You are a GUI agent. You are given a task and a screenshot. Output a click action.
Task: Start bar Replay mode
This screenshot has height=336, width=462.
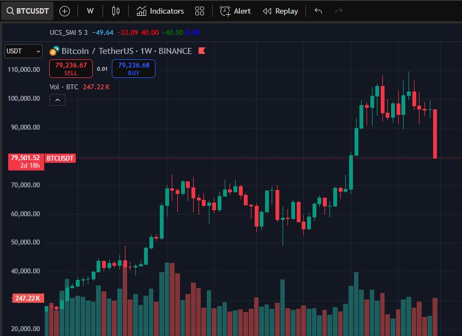point(280,11)
